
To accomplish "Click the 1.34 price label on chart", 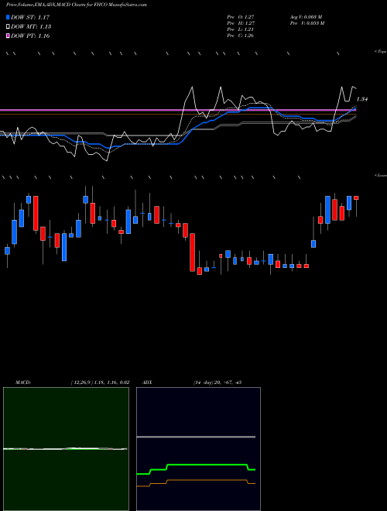I will point(362,99).
